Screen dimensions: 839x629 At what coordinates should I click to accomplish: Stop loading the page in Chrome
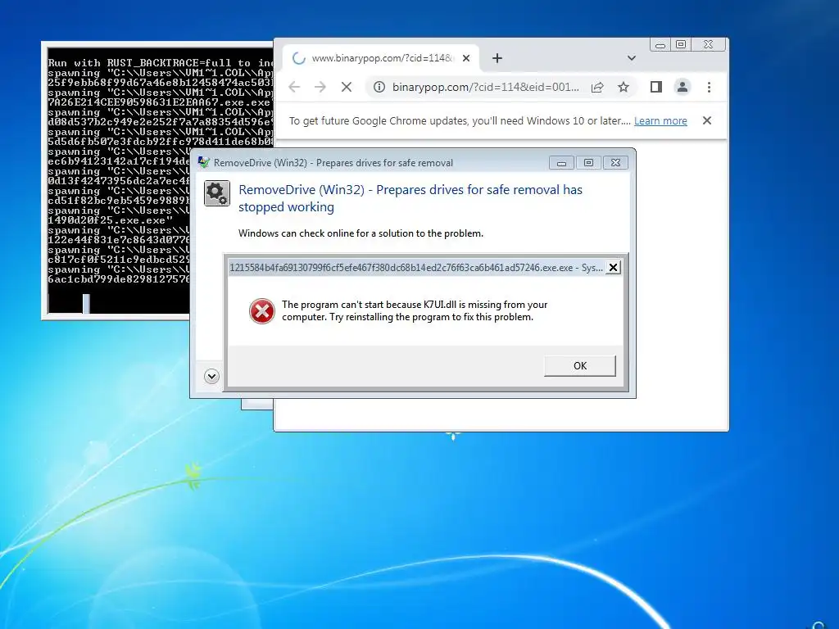(347, 87)
